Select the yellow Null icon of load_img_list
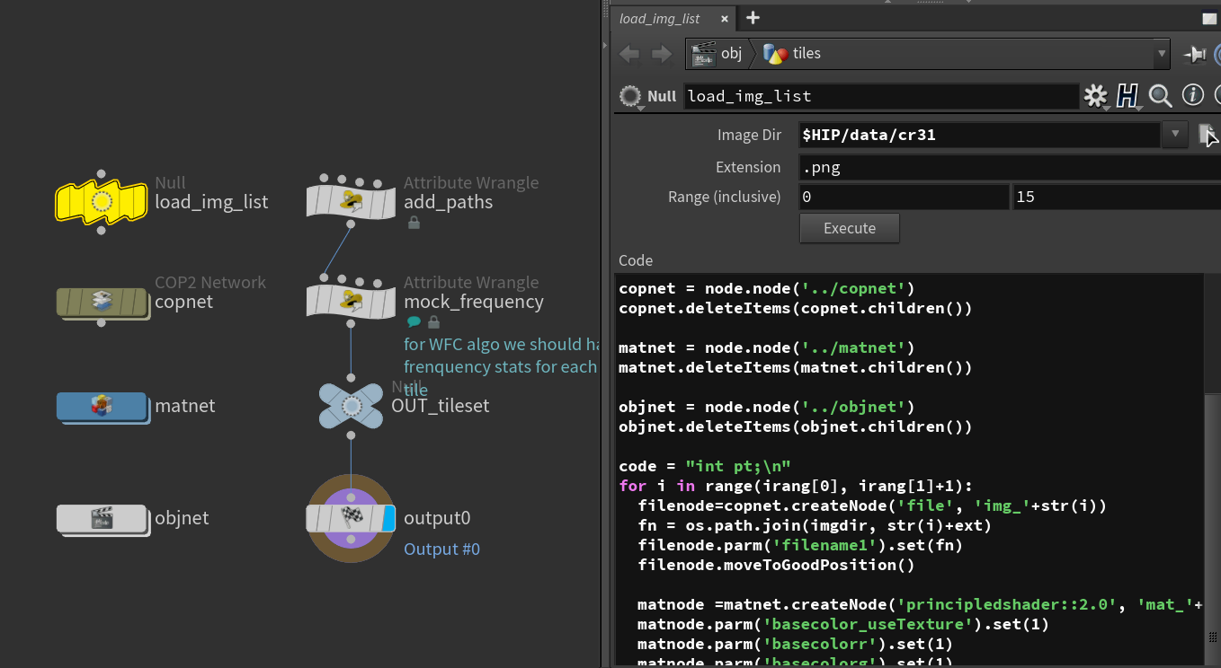Screen dimensions: 1221x668 pyautogui.click(x=101, y=202)
